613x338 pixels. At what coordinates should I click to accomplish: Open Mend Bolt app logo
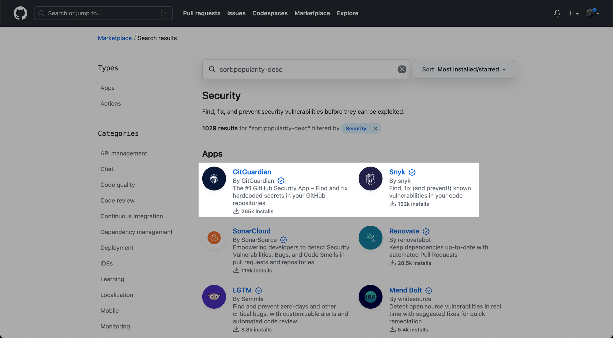click(371, 297)
